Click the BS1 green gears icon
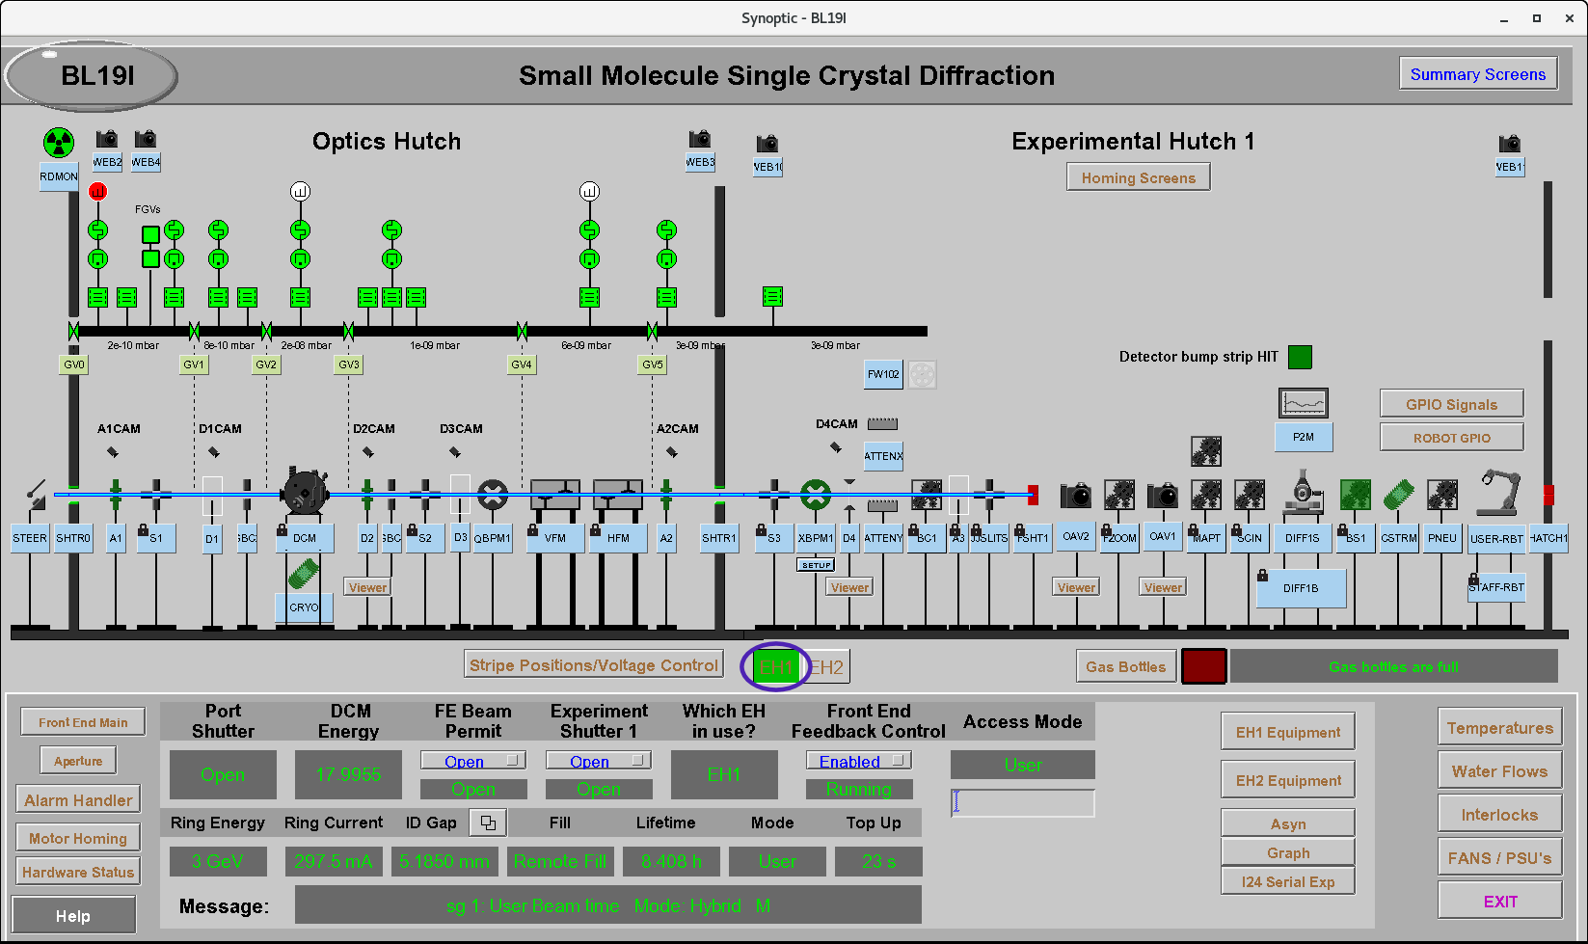Viewport: 1588px width, 944px height. (1356, 496)
